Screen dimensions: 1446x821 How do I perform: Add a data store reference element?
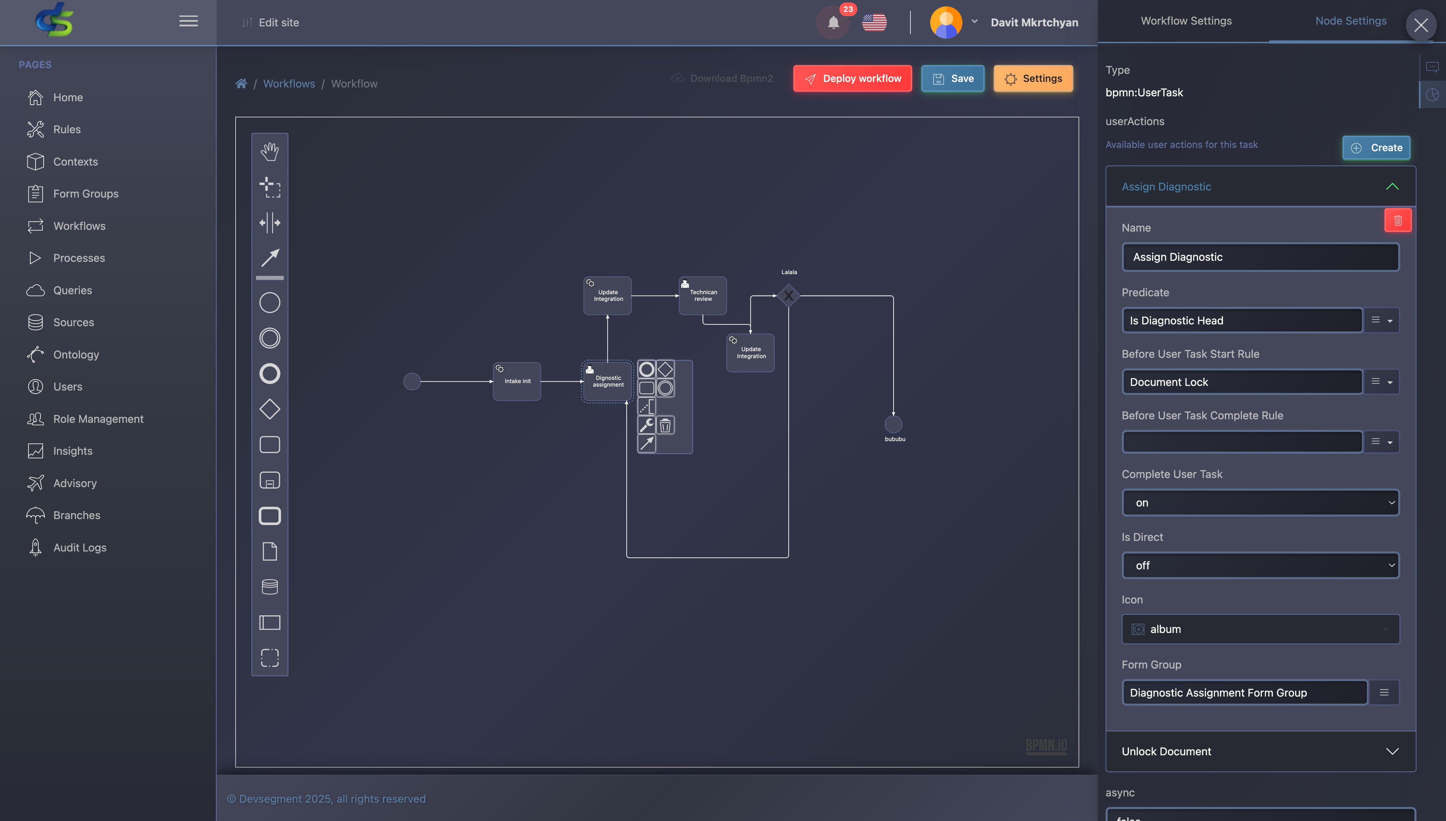click(270, 587)
